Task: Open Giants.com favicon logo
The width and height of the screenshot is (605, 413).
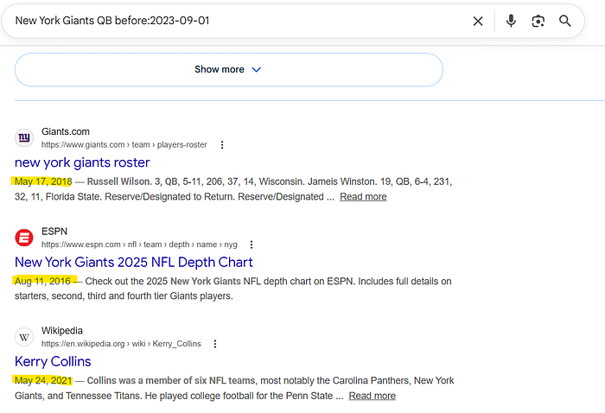Action: coord(24,137)
